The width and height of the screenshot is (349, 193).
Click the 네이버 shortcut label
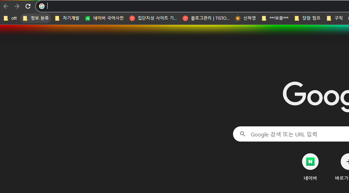point(310,178)
